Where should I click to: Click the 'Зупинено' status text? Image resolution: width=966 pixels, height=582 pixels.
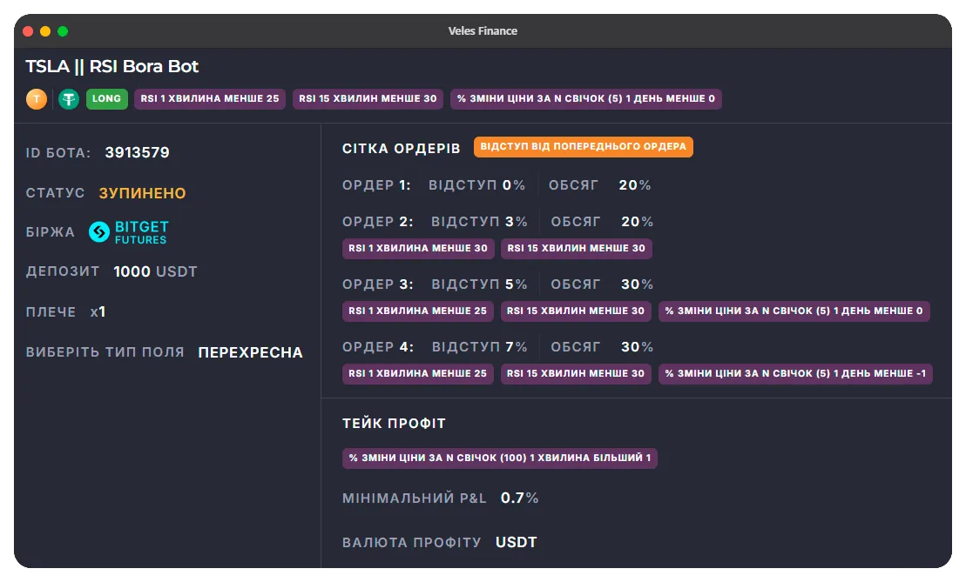click(x=142, y=193)
